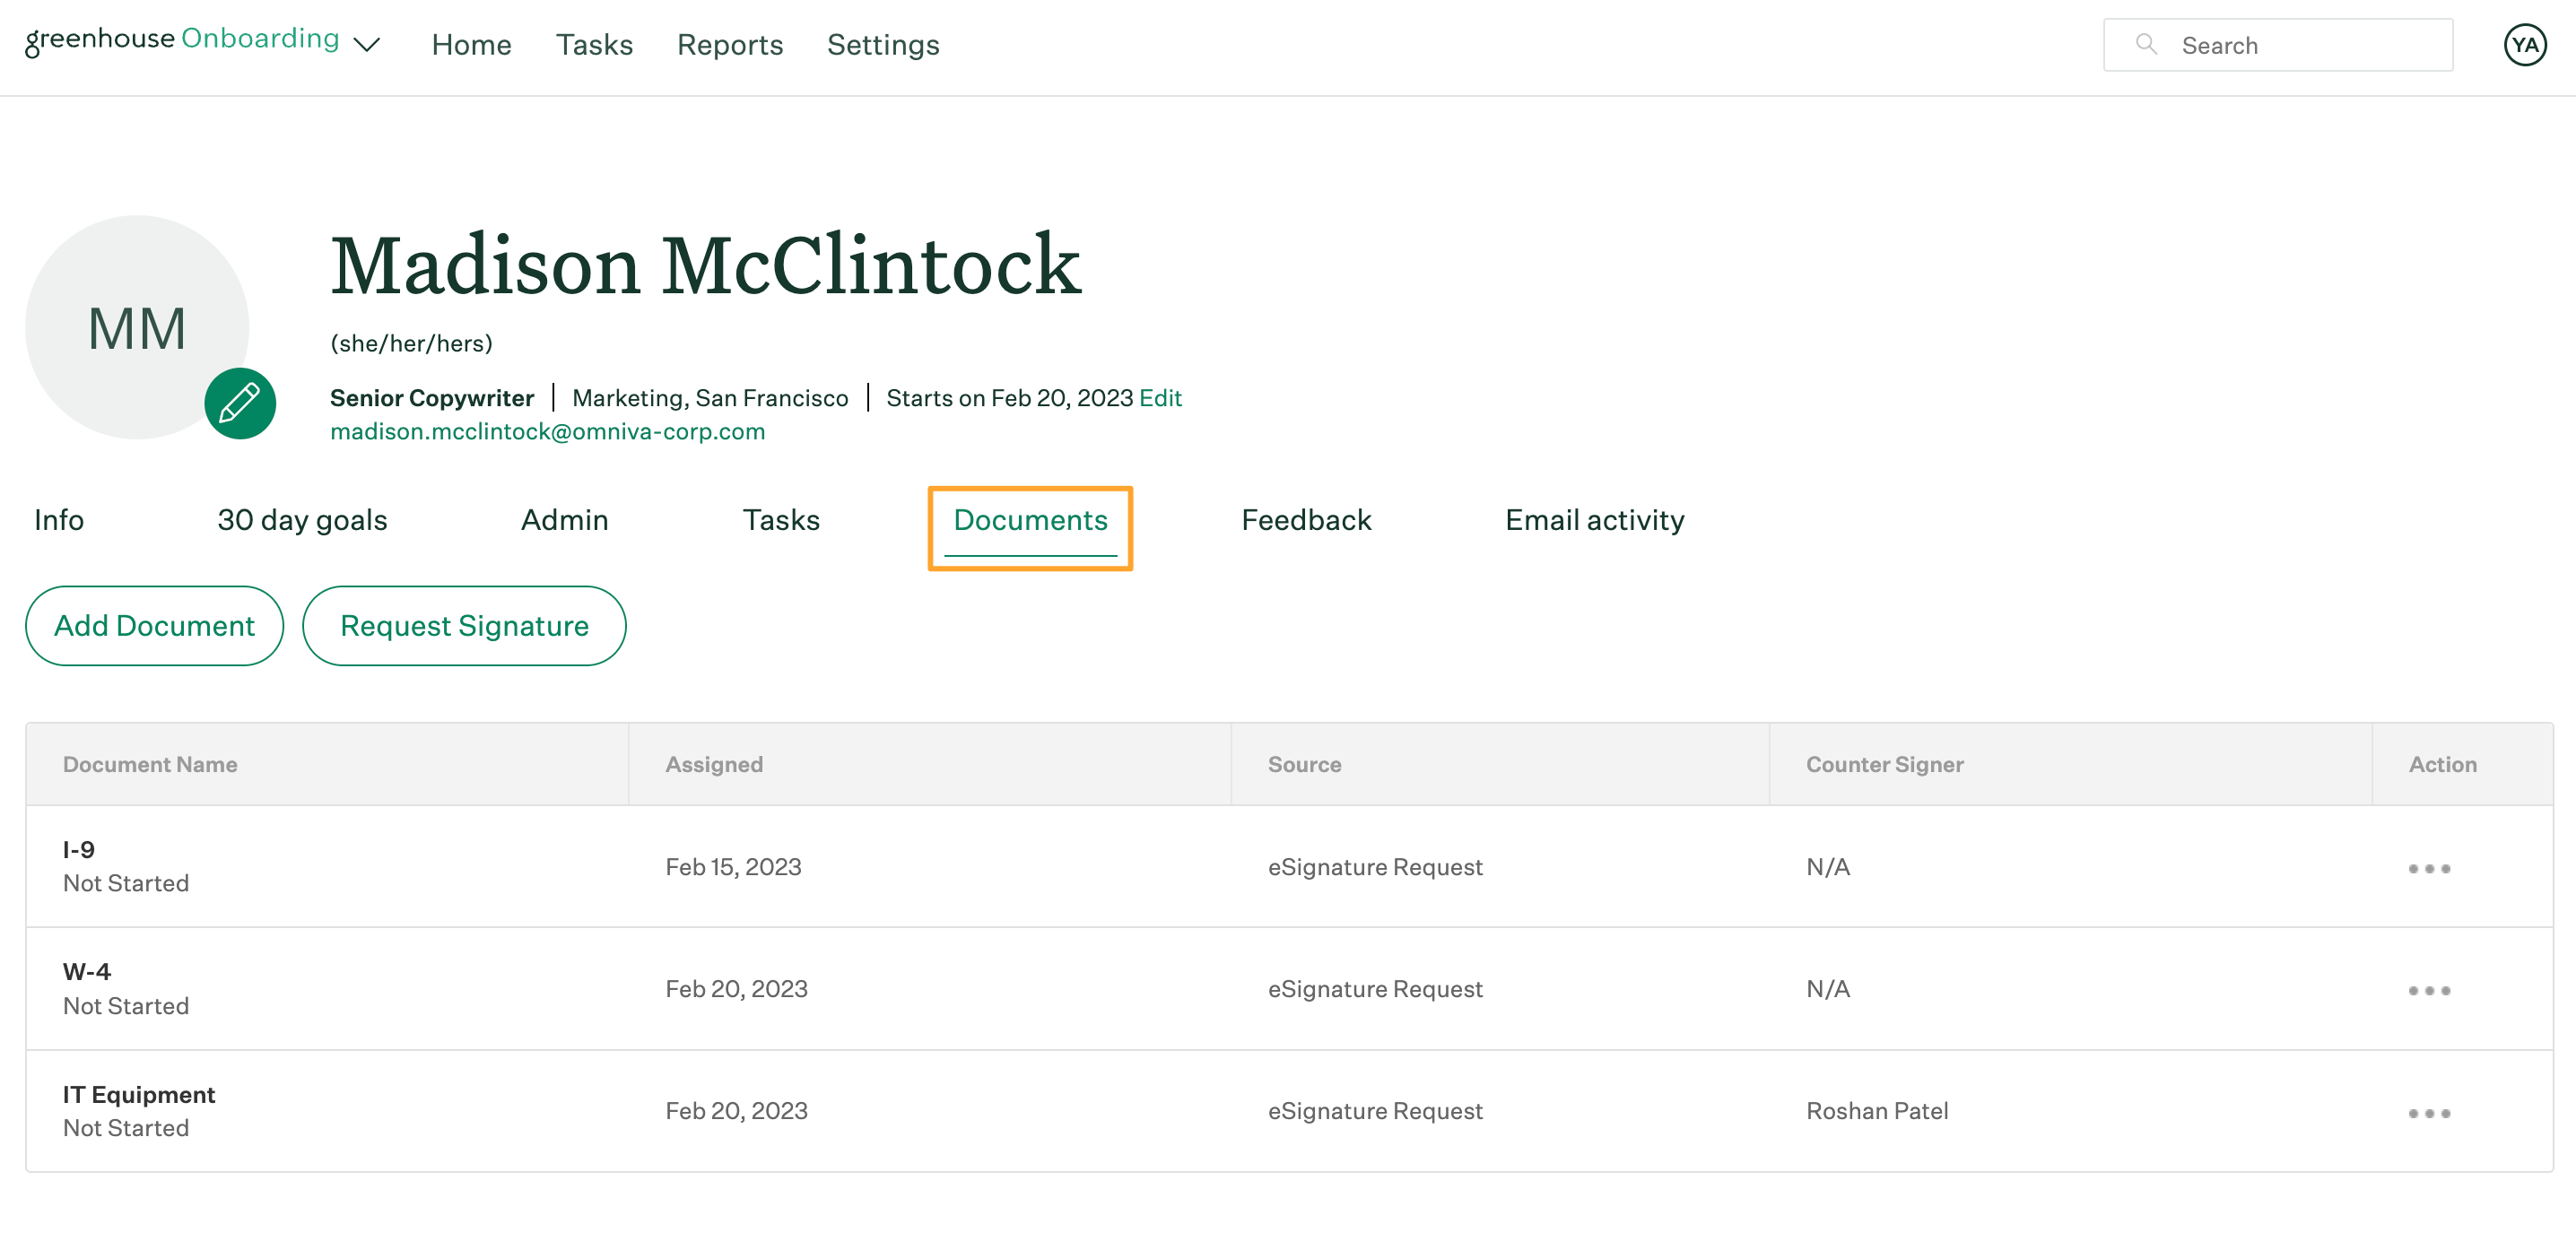Viewport: 2576px width, 1250px height.
Task: Click the Request Signature button
Action: pyautogui.click(x=465, y=626)
